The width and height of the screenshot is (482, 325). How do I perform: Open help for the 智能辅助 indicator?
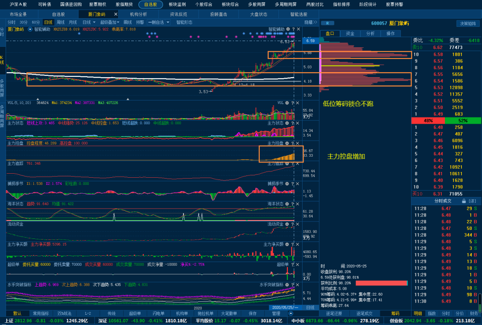[x=293, y=29]
